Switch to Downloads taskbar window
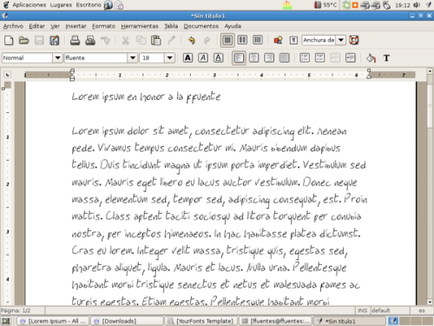 pyautogui.click(x=128, y=321)
